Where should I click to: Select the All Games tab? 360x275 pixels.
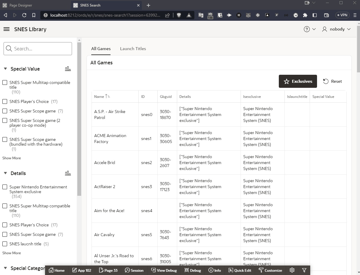point(101,49)
